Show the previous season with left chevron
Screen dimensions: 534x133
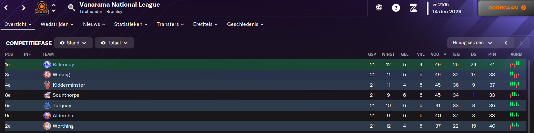(x=506, y=43)
